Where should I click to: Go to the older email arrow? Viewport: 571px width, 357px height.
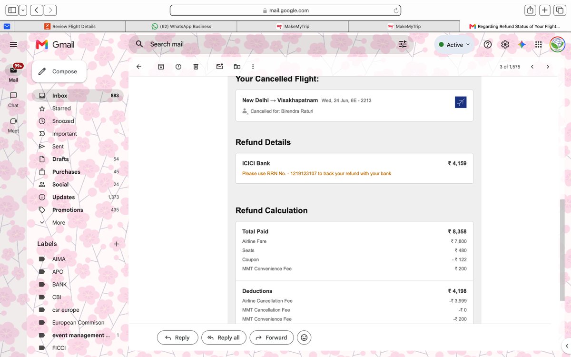548,67
